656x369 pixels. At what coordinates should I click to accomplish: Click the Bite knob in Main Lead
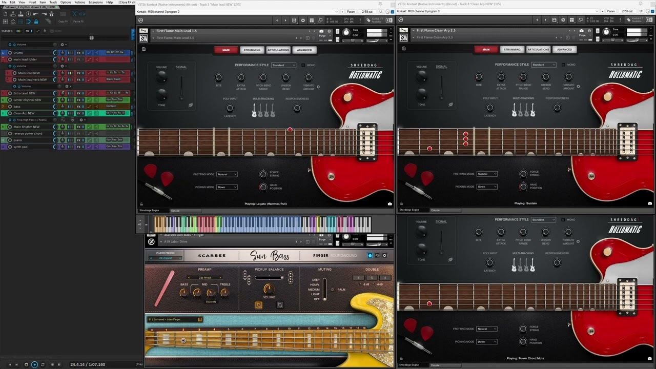pos(219,77)
